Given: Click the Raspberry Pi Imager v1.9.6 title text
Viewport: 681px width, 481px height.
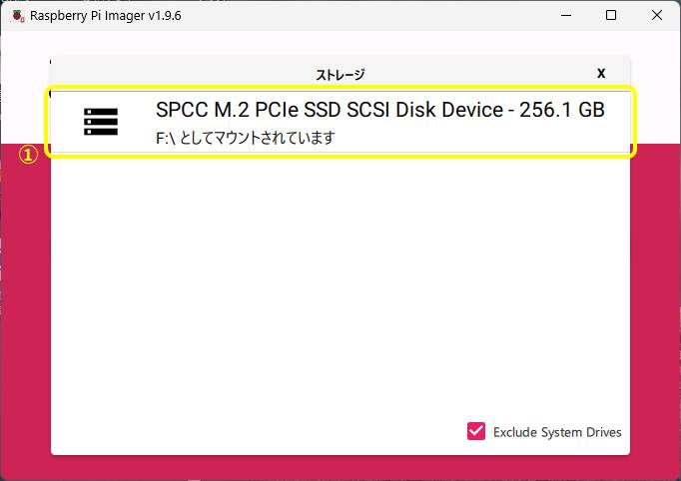Looking at the screenshot, I should (105, 16).
